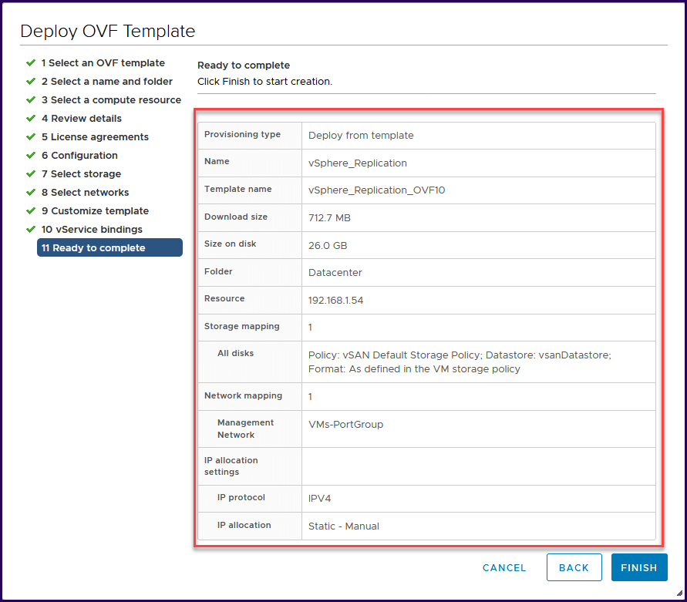Click the 'IP allocation settings' row label

point(231,466)
